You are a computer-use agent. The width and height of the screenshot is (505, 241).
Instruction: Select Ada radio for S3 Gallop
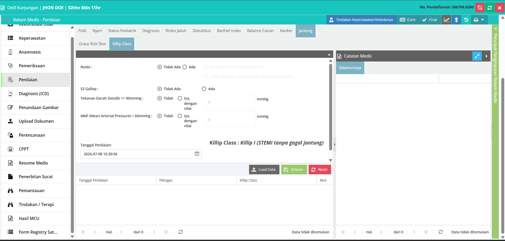click(x=204, y=89)
